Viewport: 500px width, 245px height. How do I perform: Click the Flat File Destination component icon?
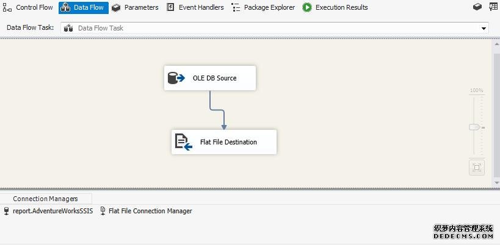point(183,142)
